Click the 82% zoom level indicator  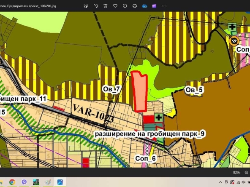(x=236, y=172)
